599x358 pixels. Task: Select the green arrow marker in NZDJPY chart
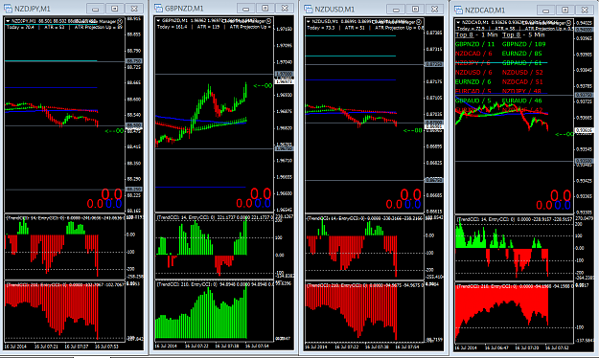pyautogui.click(x=114, y=131)
